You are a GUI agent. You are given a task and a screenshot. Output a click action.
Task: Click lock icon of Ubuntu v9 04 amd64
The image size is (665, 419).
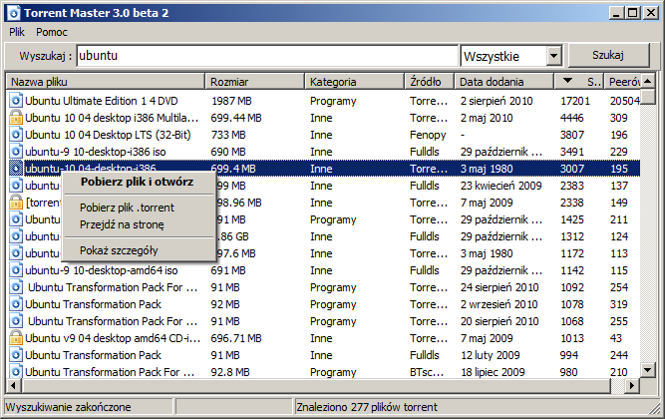pyautogui.click(x=16, y=338)
